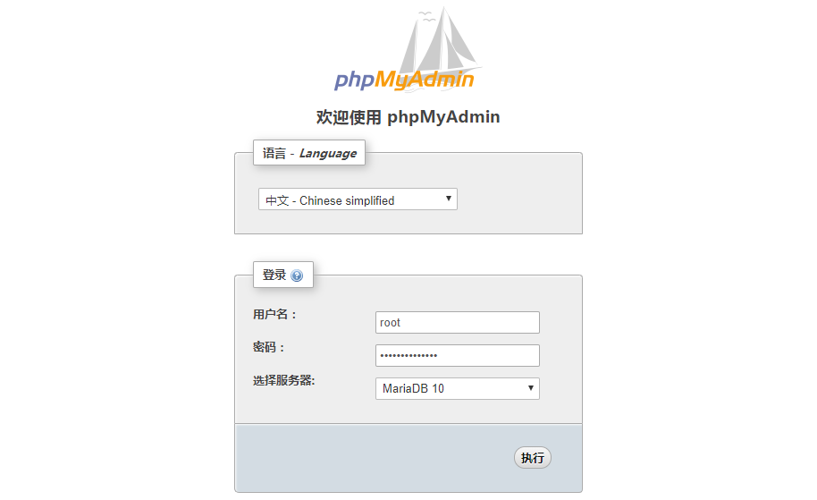The height and width of the screenshot is (500, 817).
Task: Click the language selector's dropdown arrow
Action: tap(449, 199)
